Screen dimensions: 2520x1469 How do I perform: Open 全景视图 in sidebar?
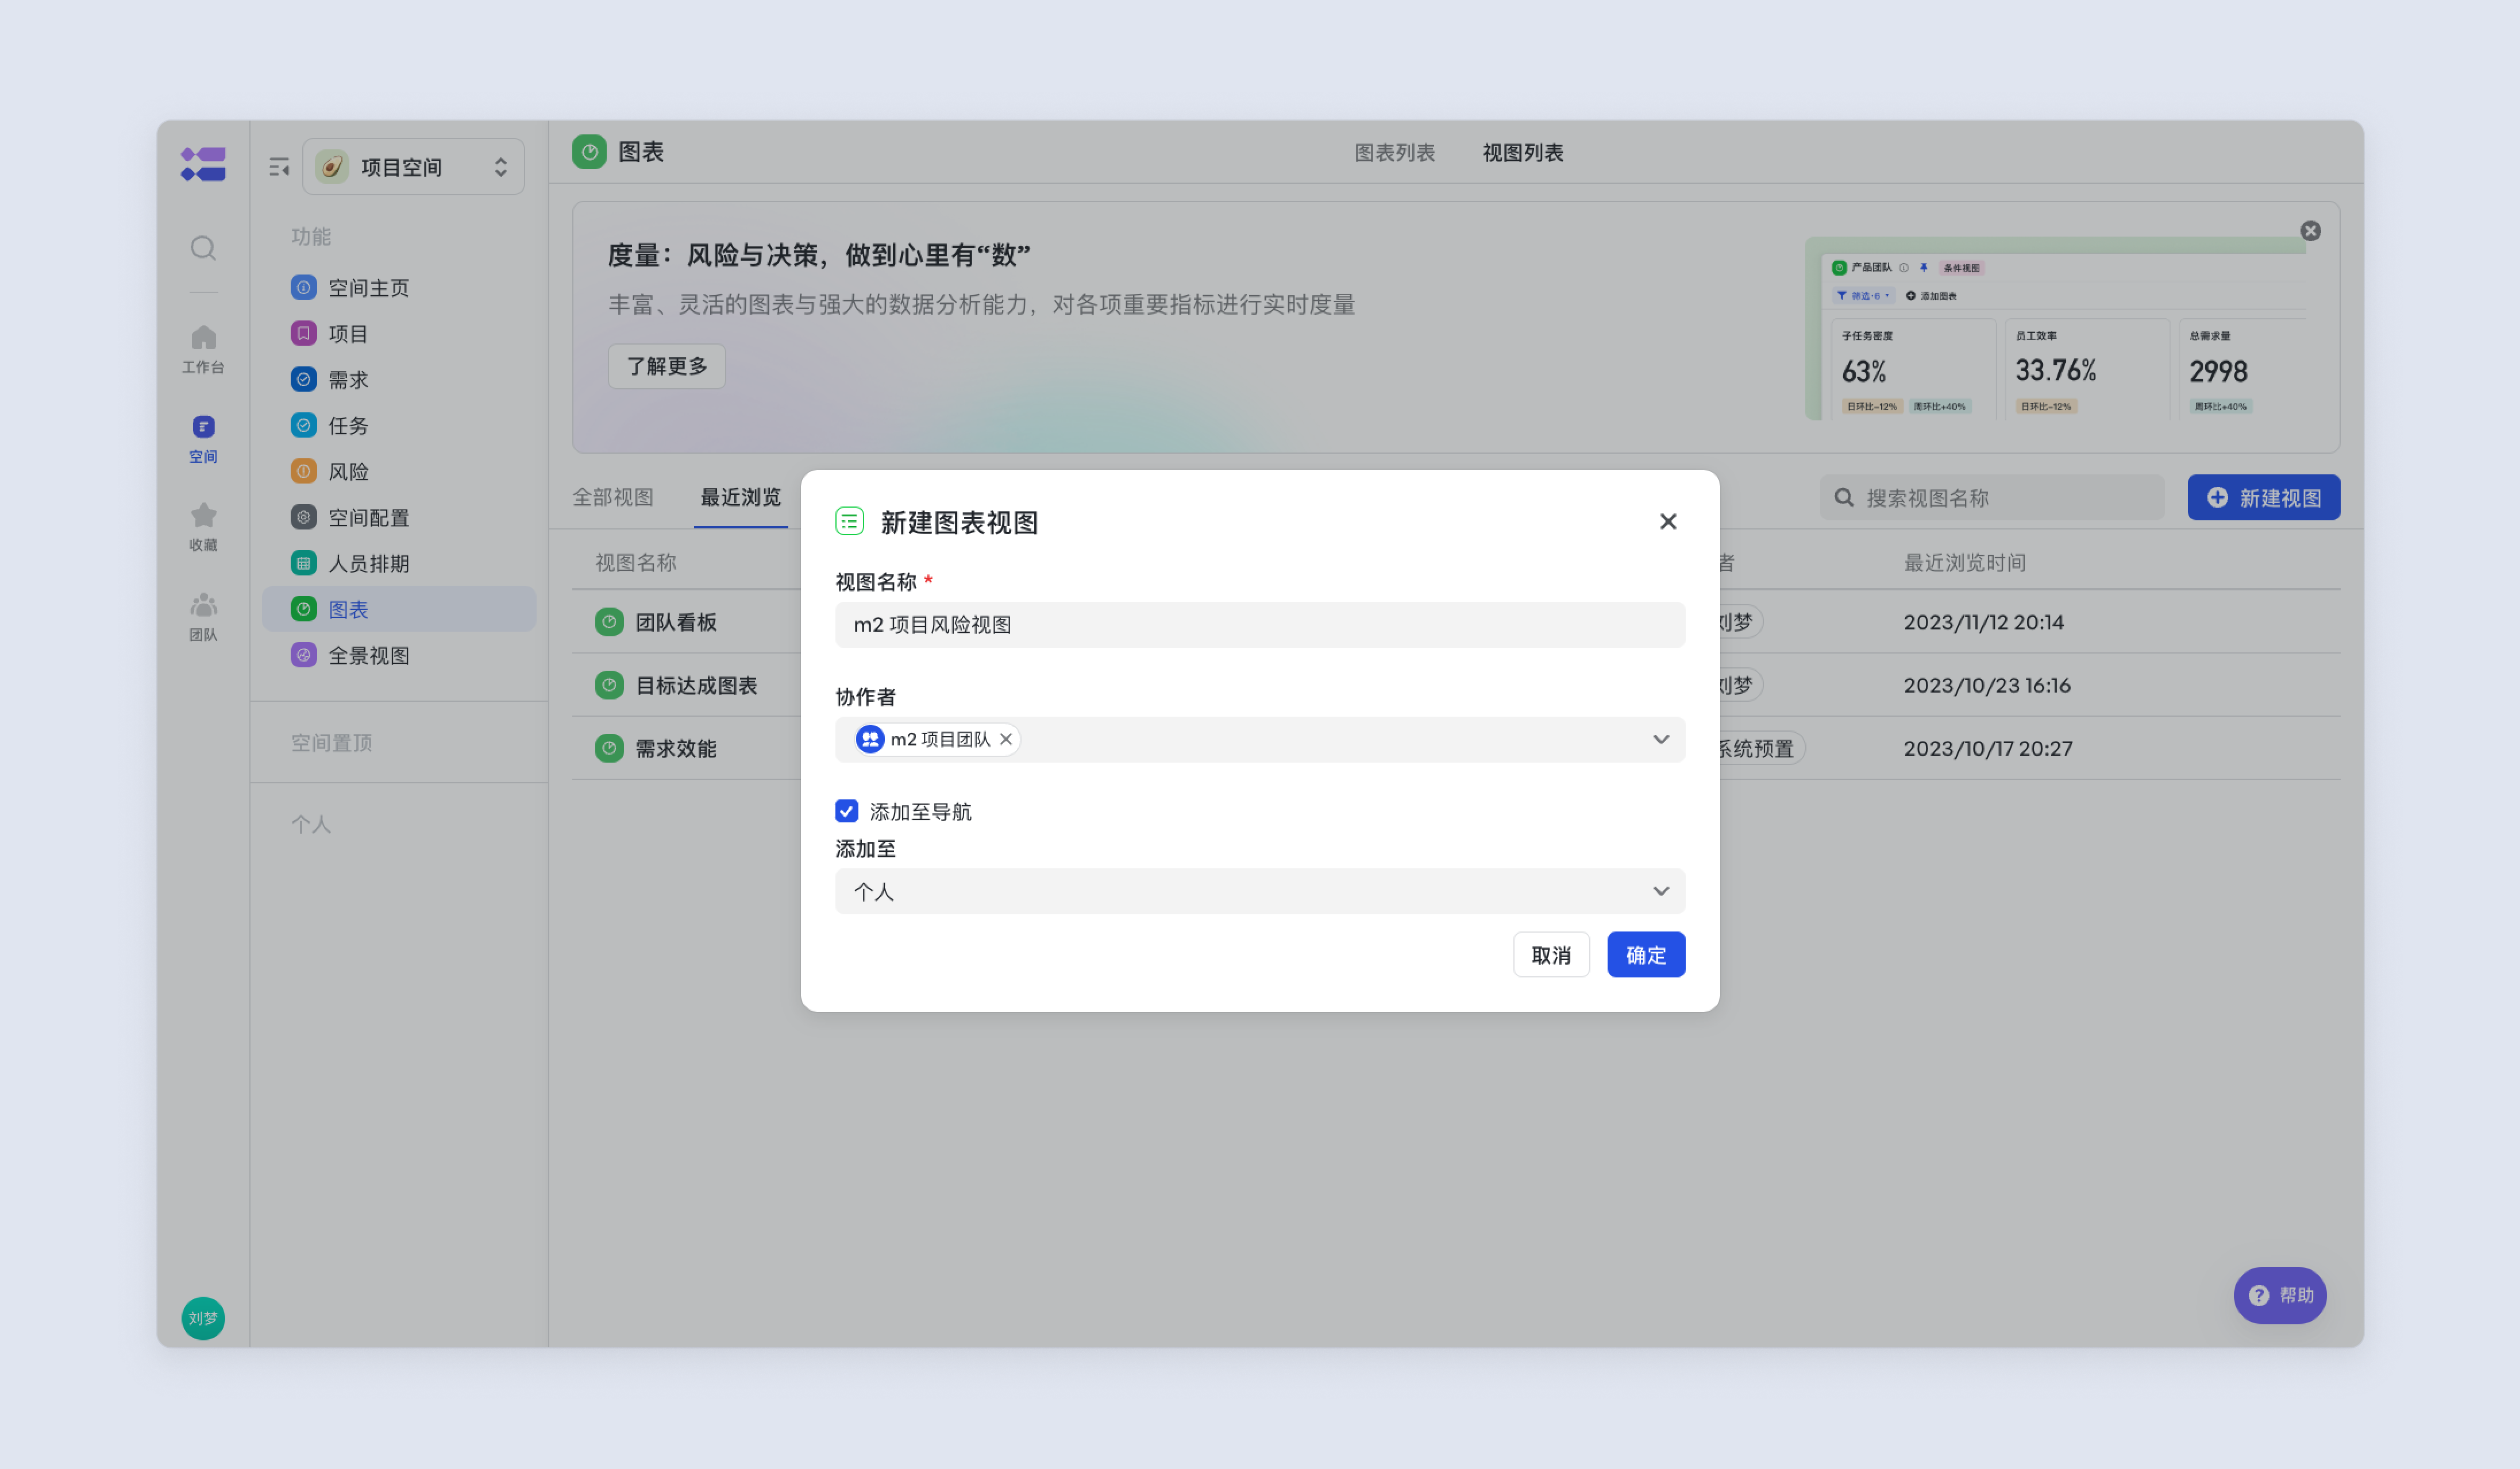[399, 656]
